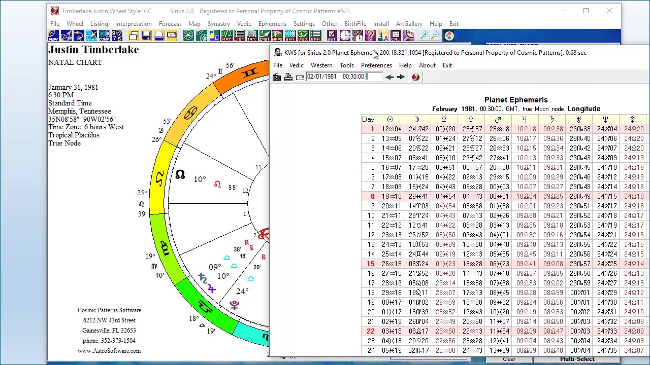Open the Western menu in ephemeris window
The width and height of the screenshot is (650, 365).
(321, 65)
